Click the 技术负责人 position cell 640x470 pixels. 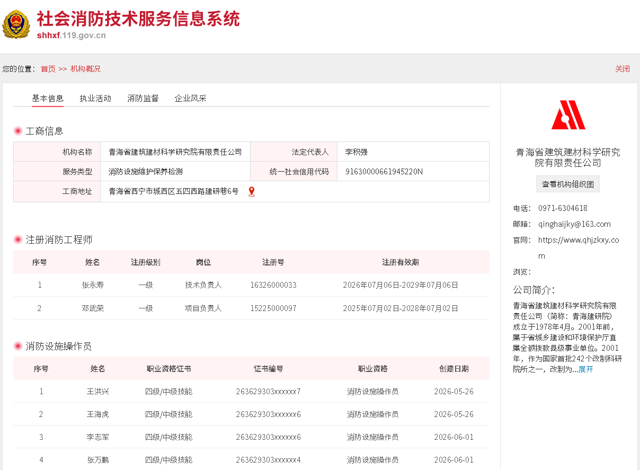tap(203, 285)
